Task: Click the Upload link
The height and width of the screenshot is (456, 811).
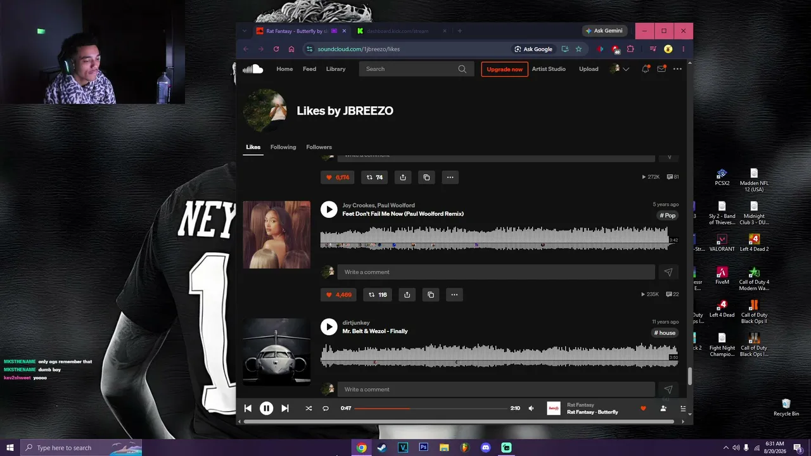Action: (x=589, y=69)
